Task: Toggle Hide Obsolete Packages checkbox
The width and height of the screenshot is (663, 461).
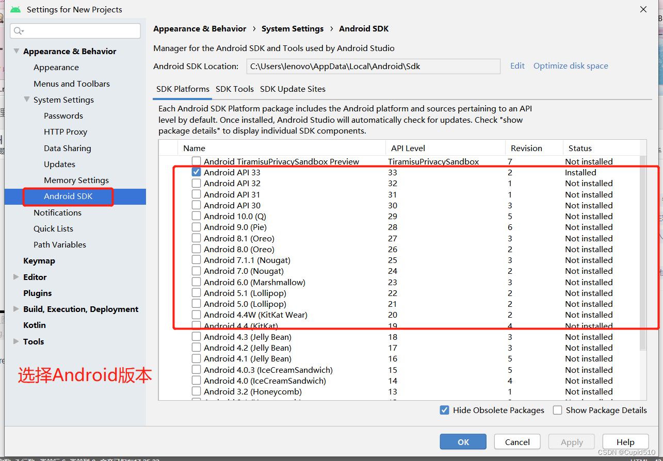Action: click(444, 410)
